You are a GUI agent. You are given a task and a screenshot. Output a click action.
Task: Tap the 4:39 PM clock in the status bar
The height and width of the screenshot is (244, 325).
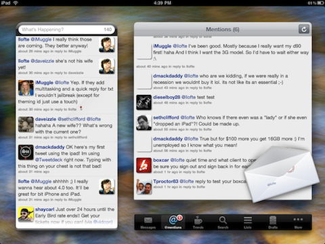162,3
